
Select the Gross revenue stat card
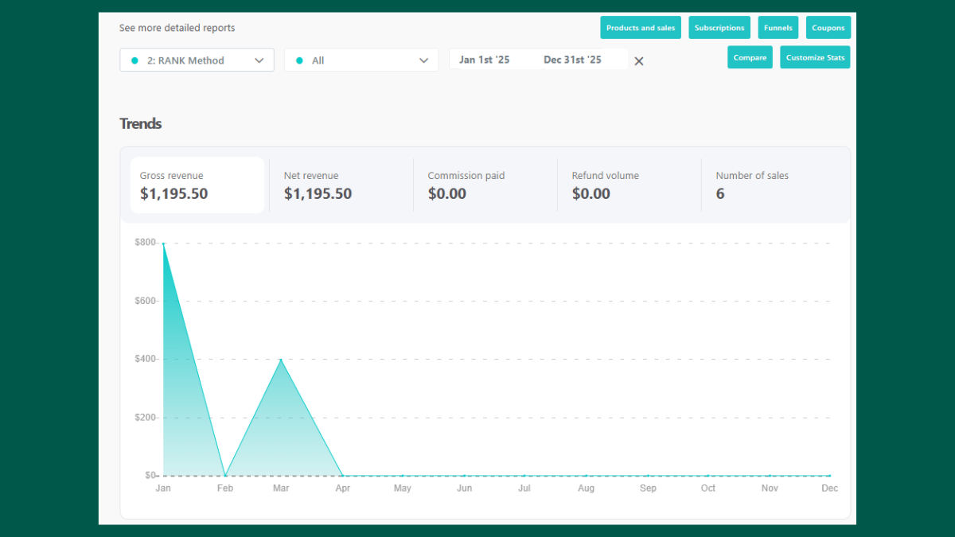(x=197, y=185)
